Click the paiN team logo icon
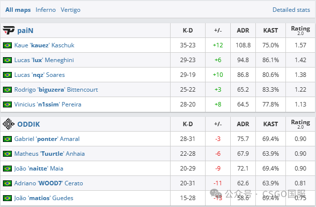This screenshot has height=207, width=316. point(9,31)
